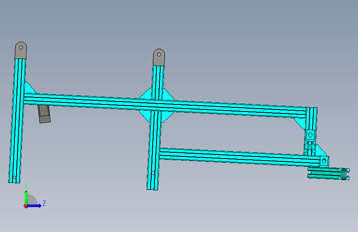Click the green Y axis arrow of triad
The image size is (358, 232).
pyautogui.click(x=26, y=197)
